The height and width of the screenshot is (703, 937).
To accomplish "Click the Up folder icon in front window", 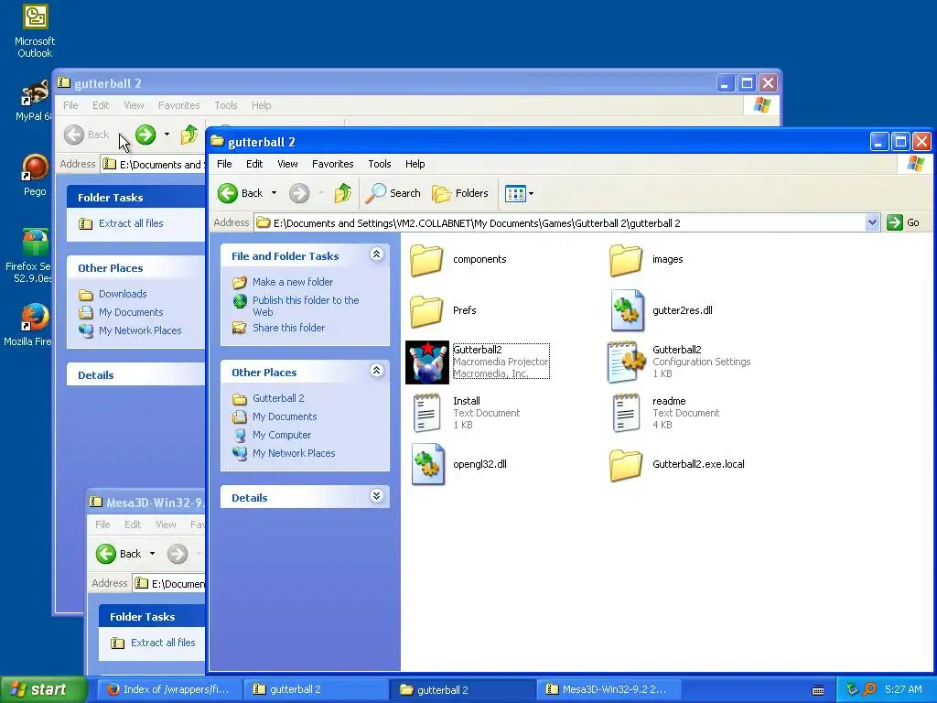I will coord(343,193).
